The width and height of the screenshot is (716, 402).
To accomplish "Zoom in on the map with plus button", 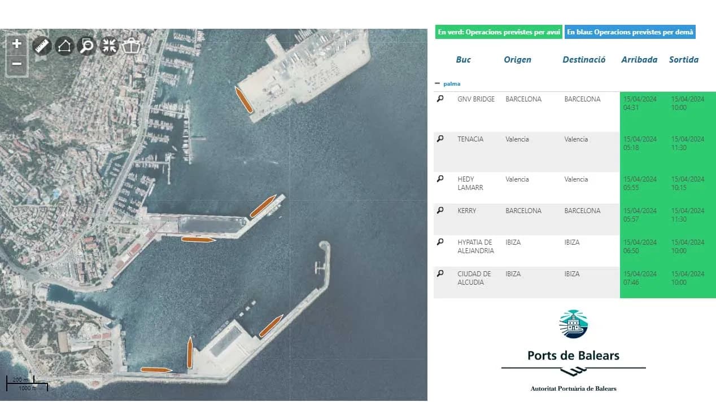I will tap(17, 44).
